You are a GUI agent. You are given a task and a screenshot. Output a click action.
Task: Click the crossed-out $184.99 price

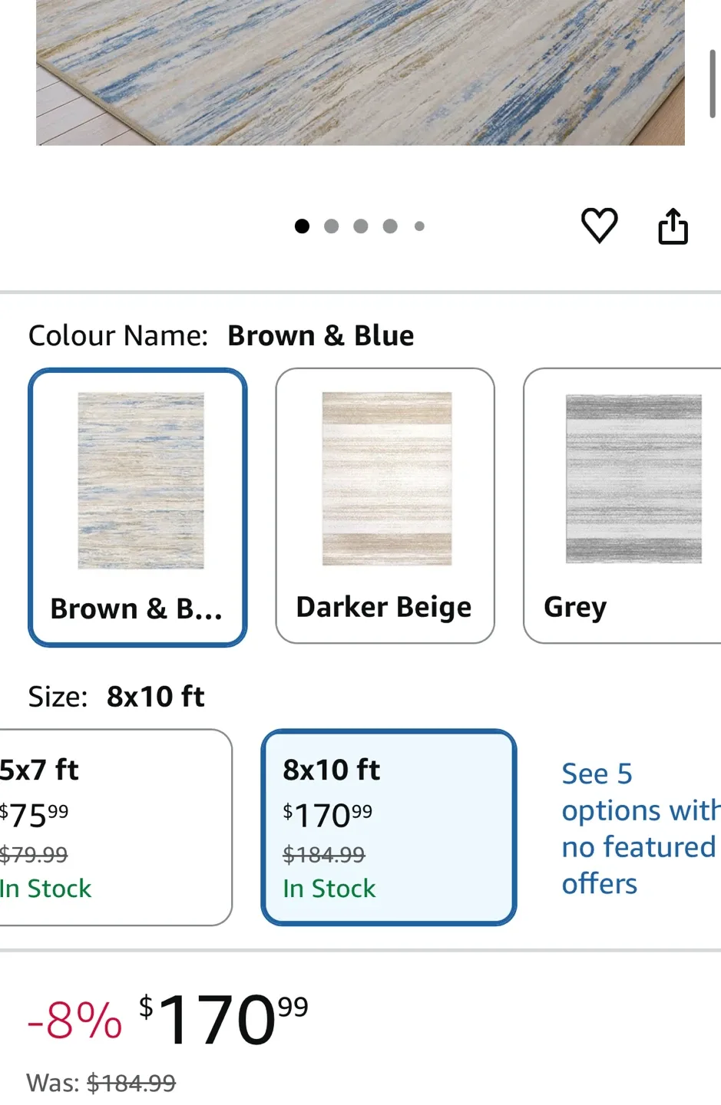[x=323, y=855]
